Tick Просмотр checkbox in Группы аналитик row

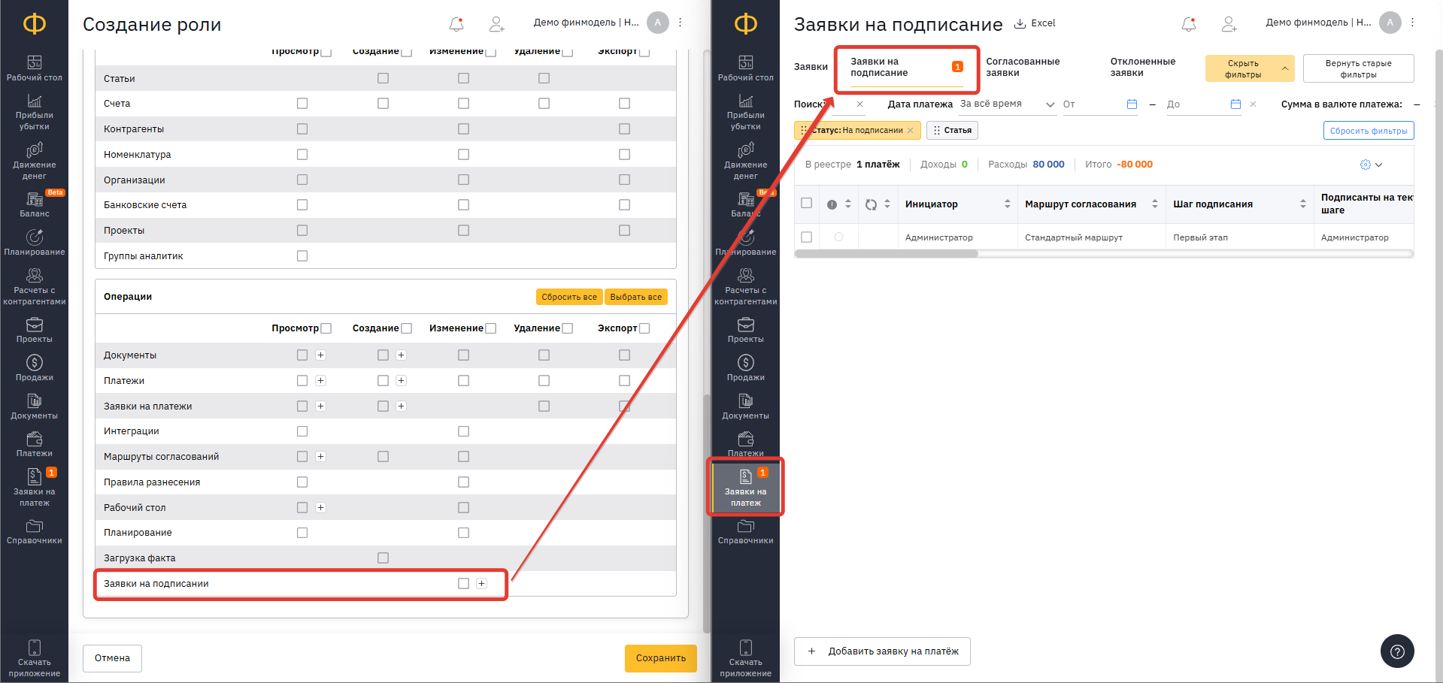[x=302, y=256]
